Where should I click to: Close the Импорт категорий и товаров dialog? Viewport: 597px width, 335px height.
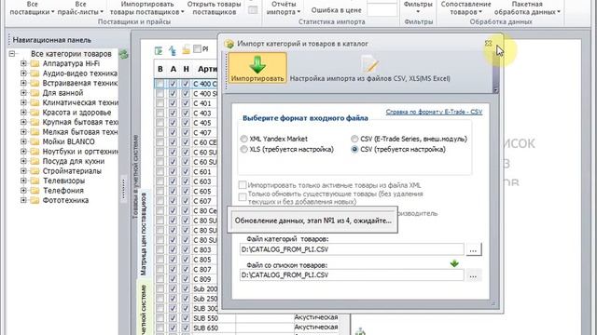coord(489,44)
